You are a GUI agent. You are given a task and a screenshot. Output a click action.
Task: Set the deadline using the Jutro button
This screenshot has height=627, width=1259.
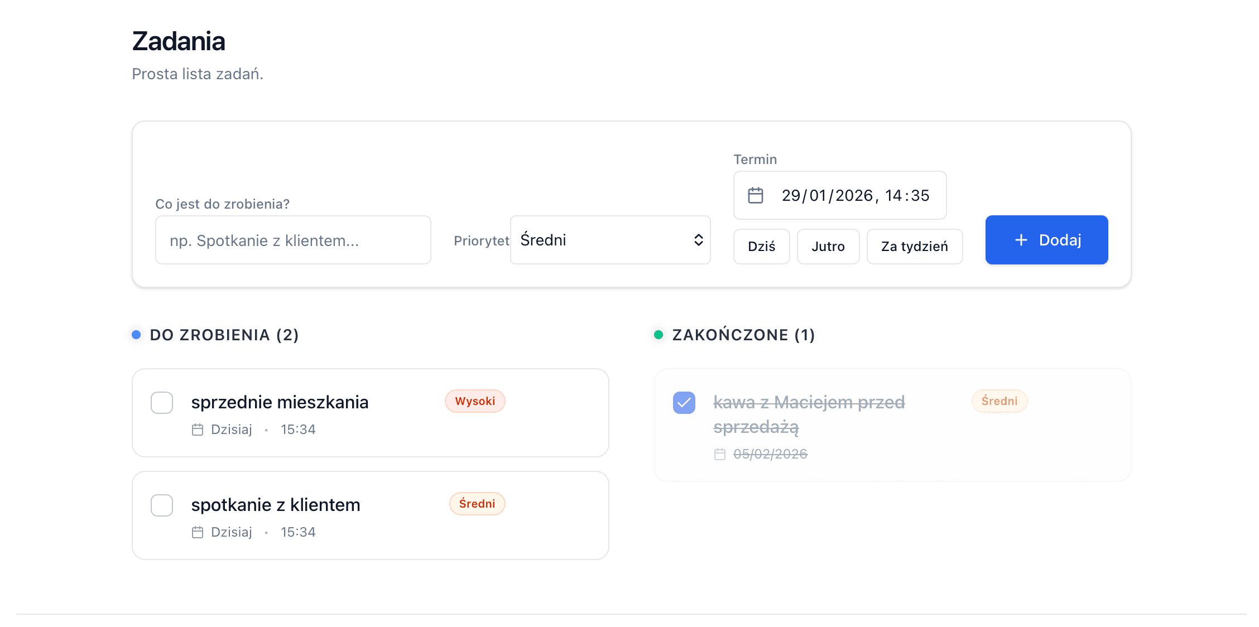click(828, 246)
